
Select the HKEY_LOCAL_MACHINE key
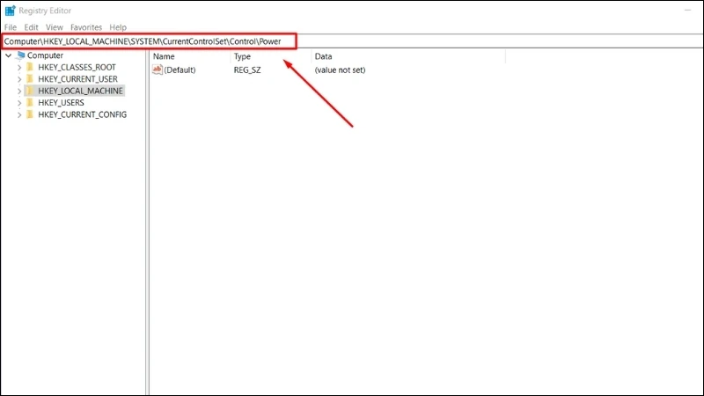80,91
